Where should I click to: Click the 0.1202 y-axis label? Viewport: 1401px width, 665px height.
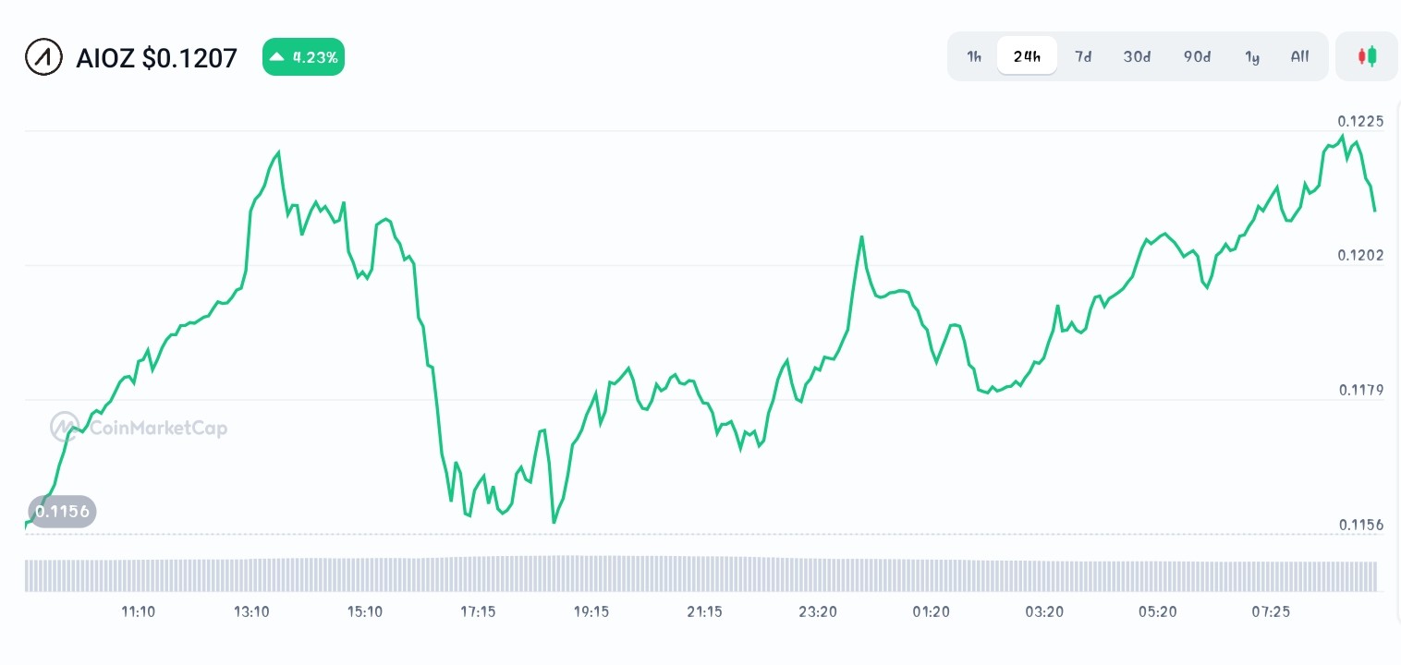point(1360,255)
